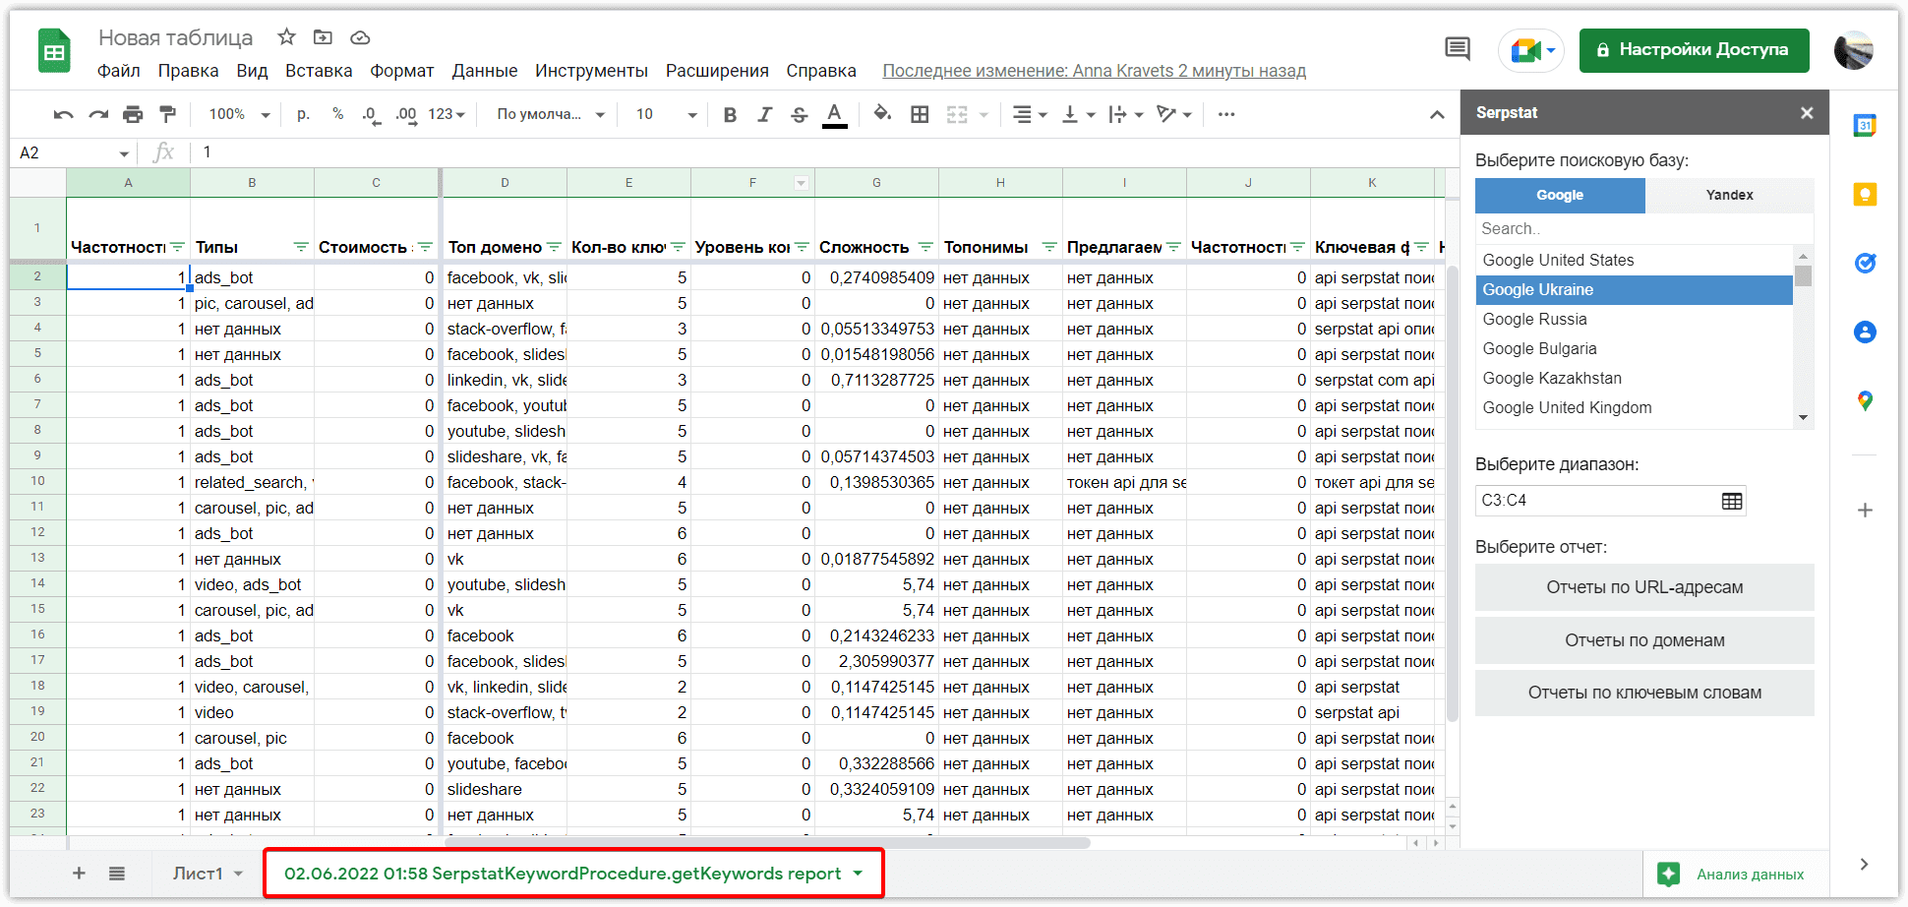The image size is (1908, 907).
Task: Open font size 10 dropdown
Action: point(666,114)
